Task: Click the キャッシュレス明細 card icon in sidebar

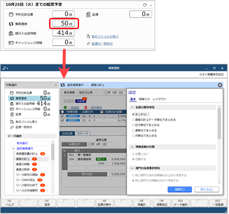Action: click(12, 109)
